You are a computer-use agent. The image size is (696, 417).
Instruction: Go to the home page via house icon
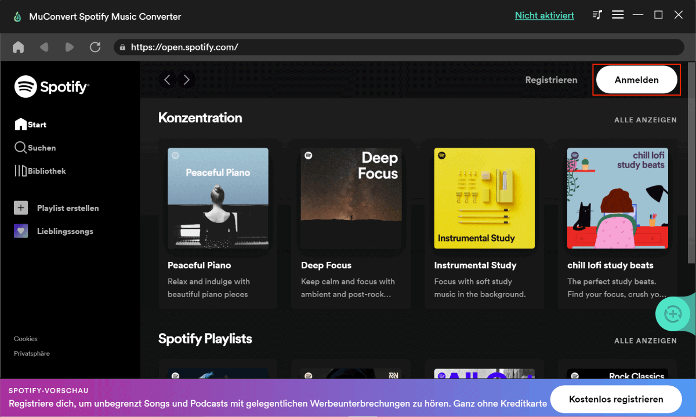(x=19, y=47)
